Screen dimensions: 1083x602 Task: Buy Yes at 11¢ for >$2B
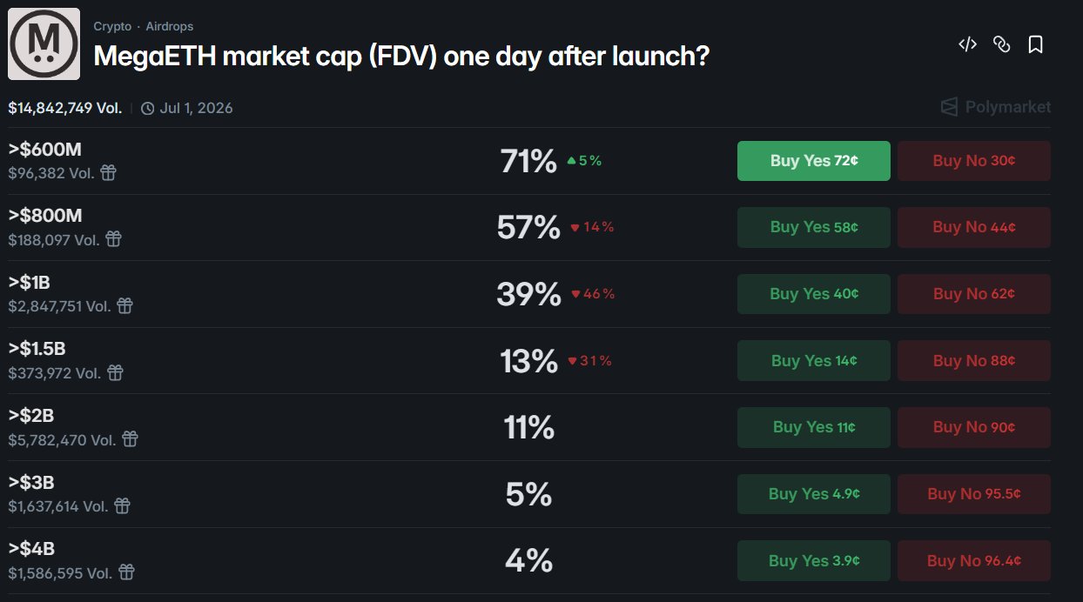click(813, 427)
